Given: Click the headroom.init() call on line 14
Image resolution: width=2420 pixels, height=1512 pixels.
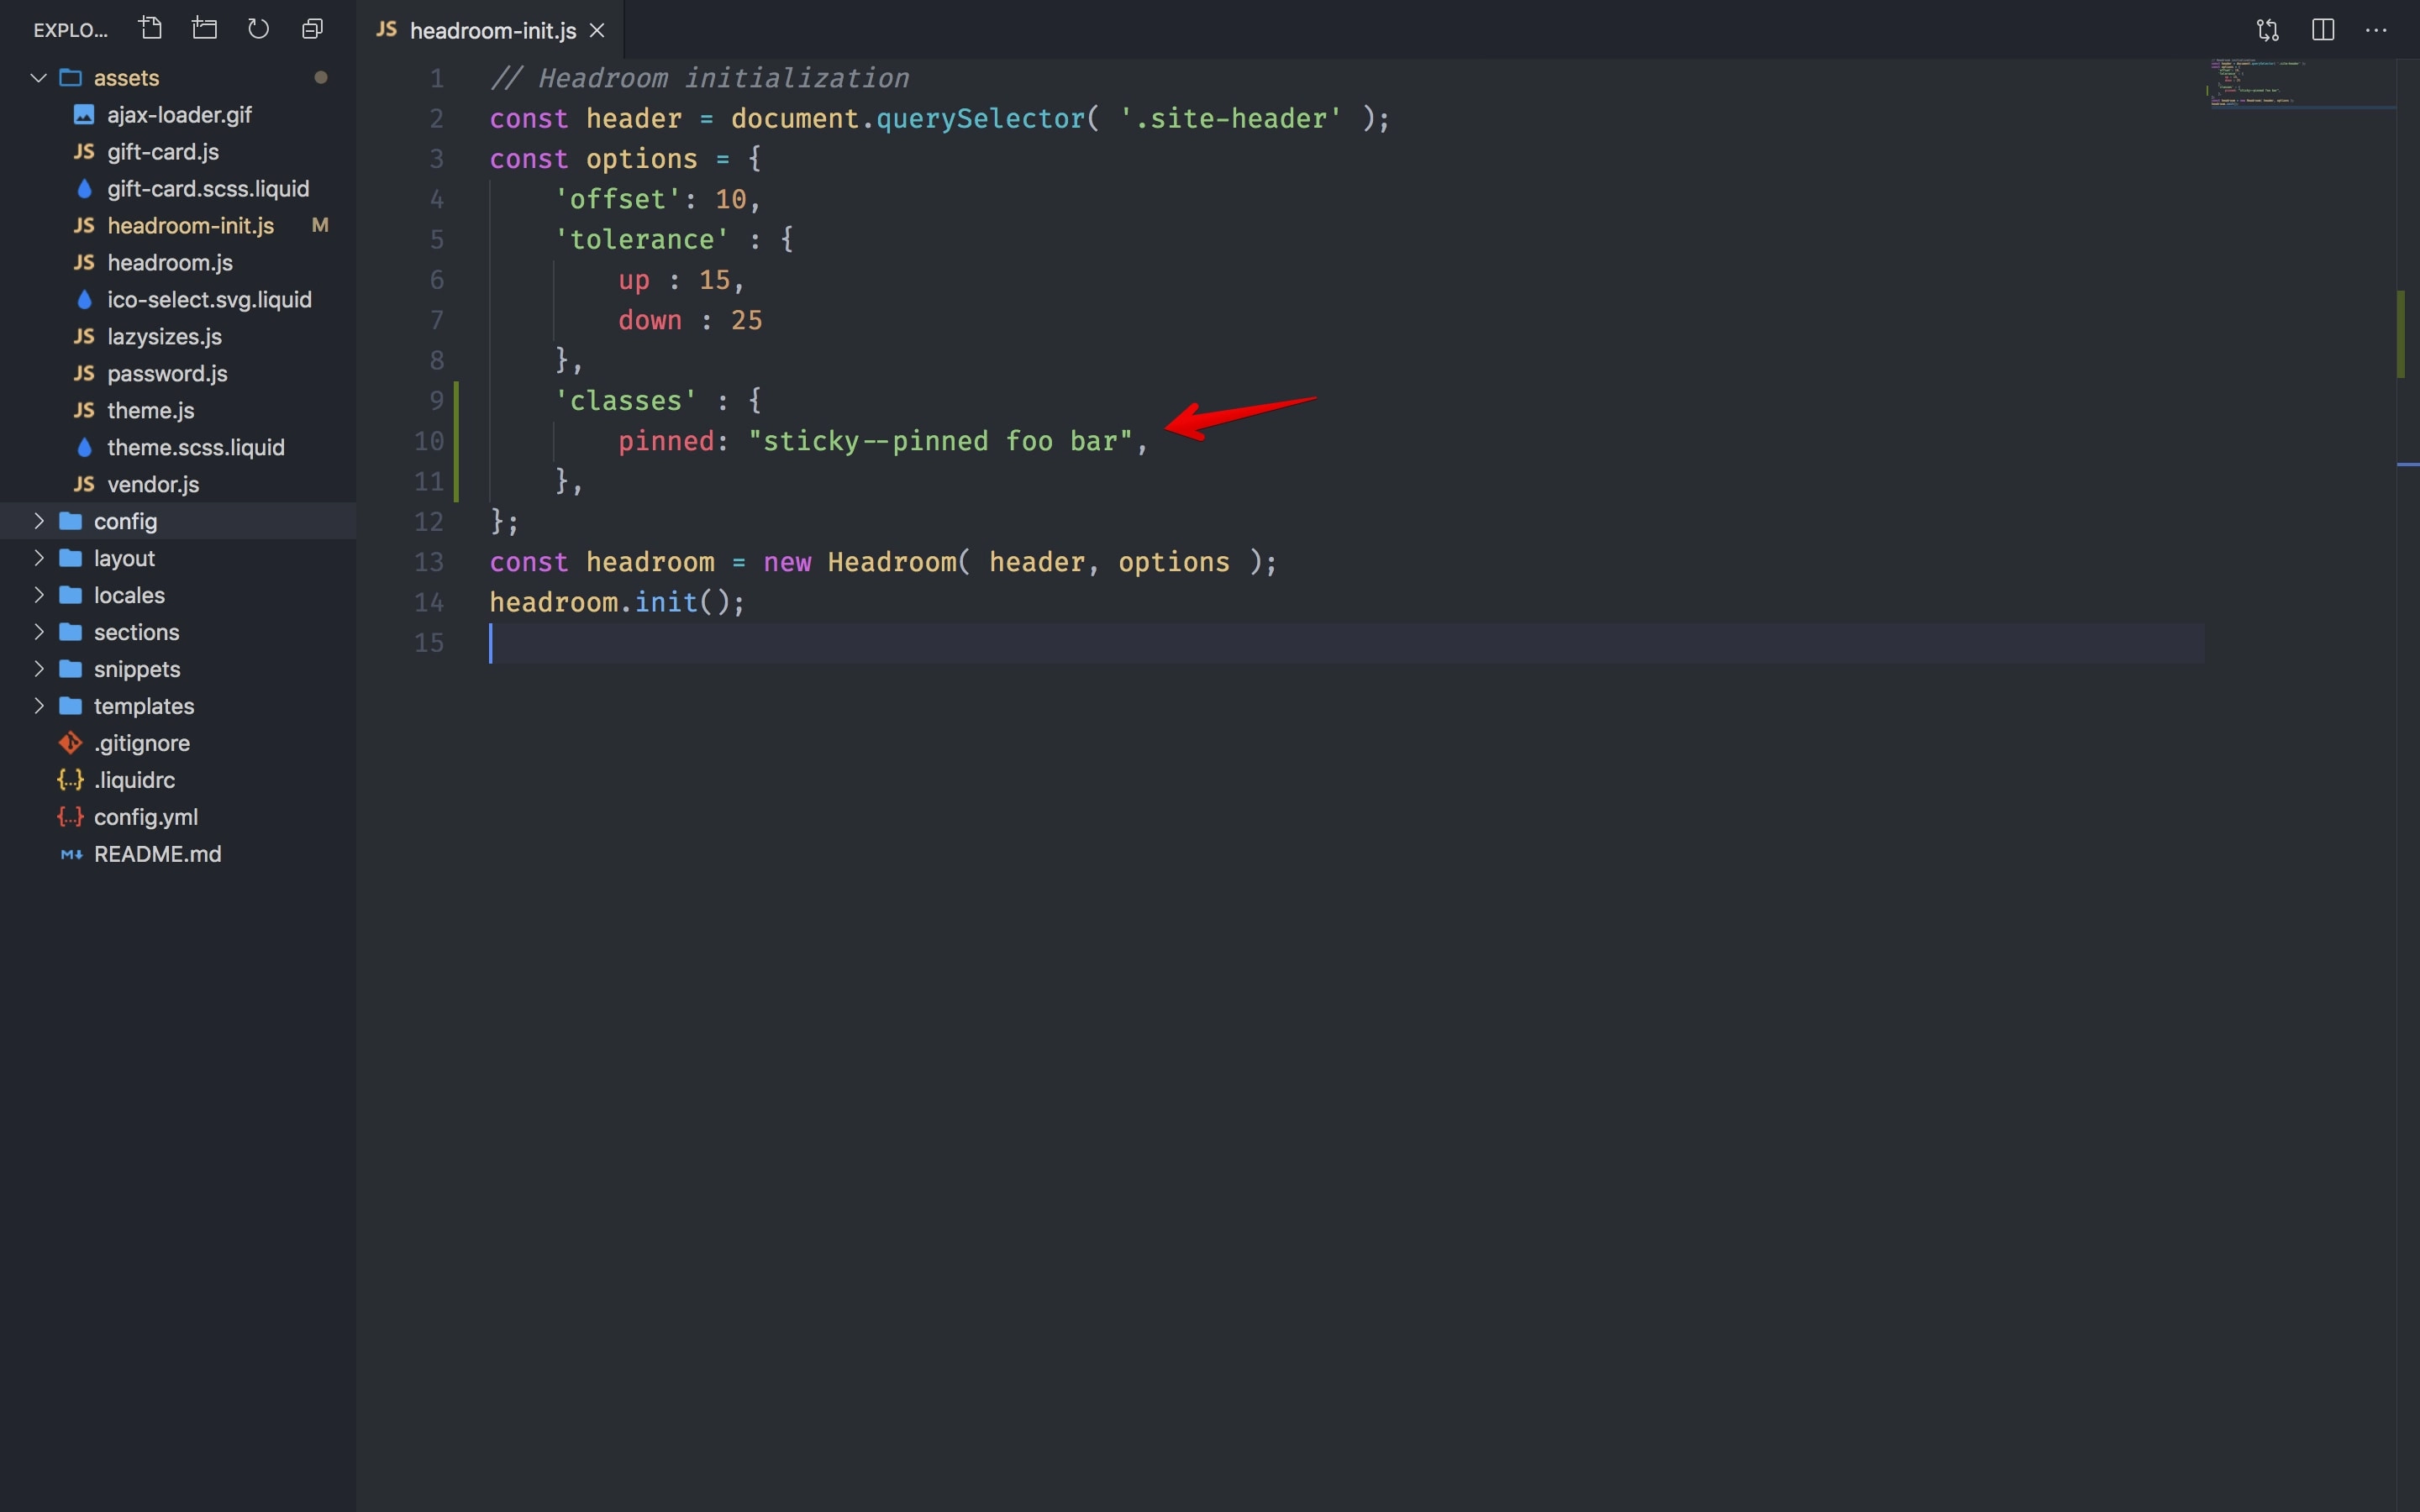Looking at the screenshot, I should (617, 603).
